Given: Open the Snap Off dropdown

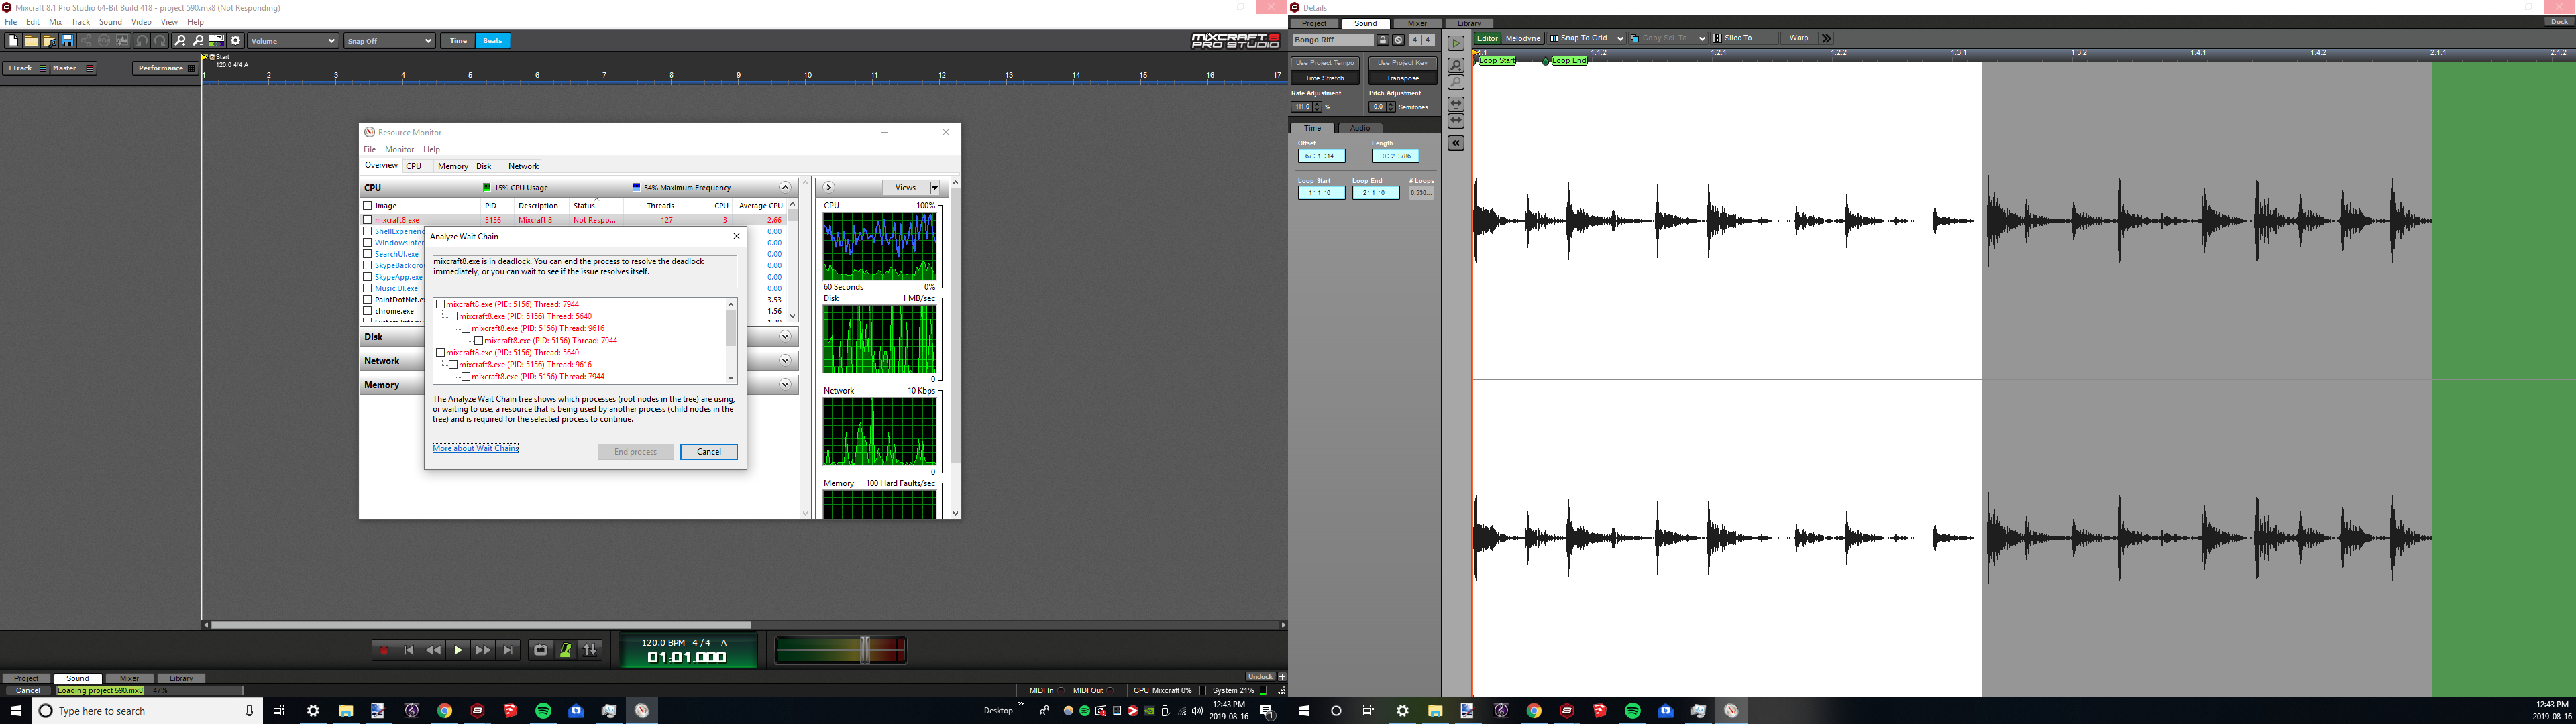Looking at the screenshot, I should click(x=389, y=41).
